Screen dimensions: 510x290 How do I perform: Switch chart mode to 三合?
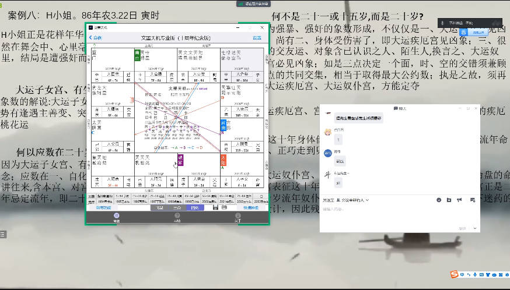point(177,207)
